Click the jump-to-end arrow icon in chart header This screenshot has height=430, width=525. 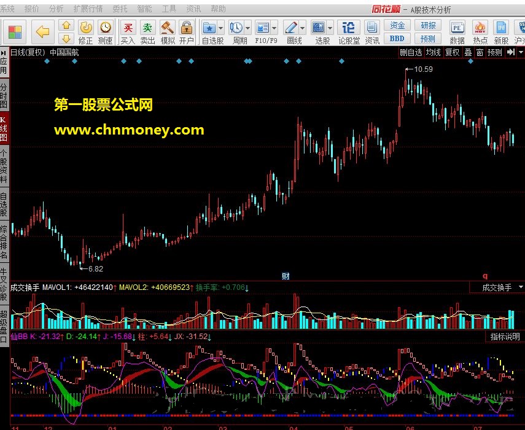pos(511,52)
